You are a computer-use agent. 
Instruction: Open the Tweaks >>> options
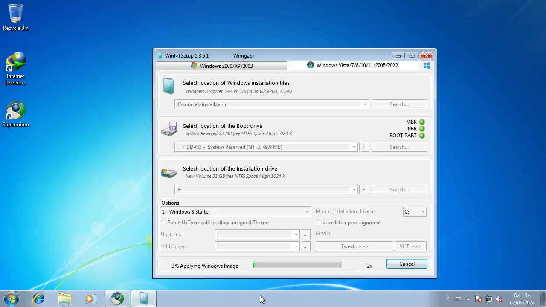(354, 246)
